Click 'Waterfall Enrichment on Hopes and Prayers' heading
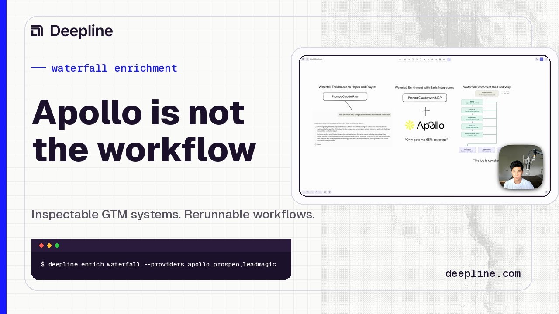 [347, 87]
